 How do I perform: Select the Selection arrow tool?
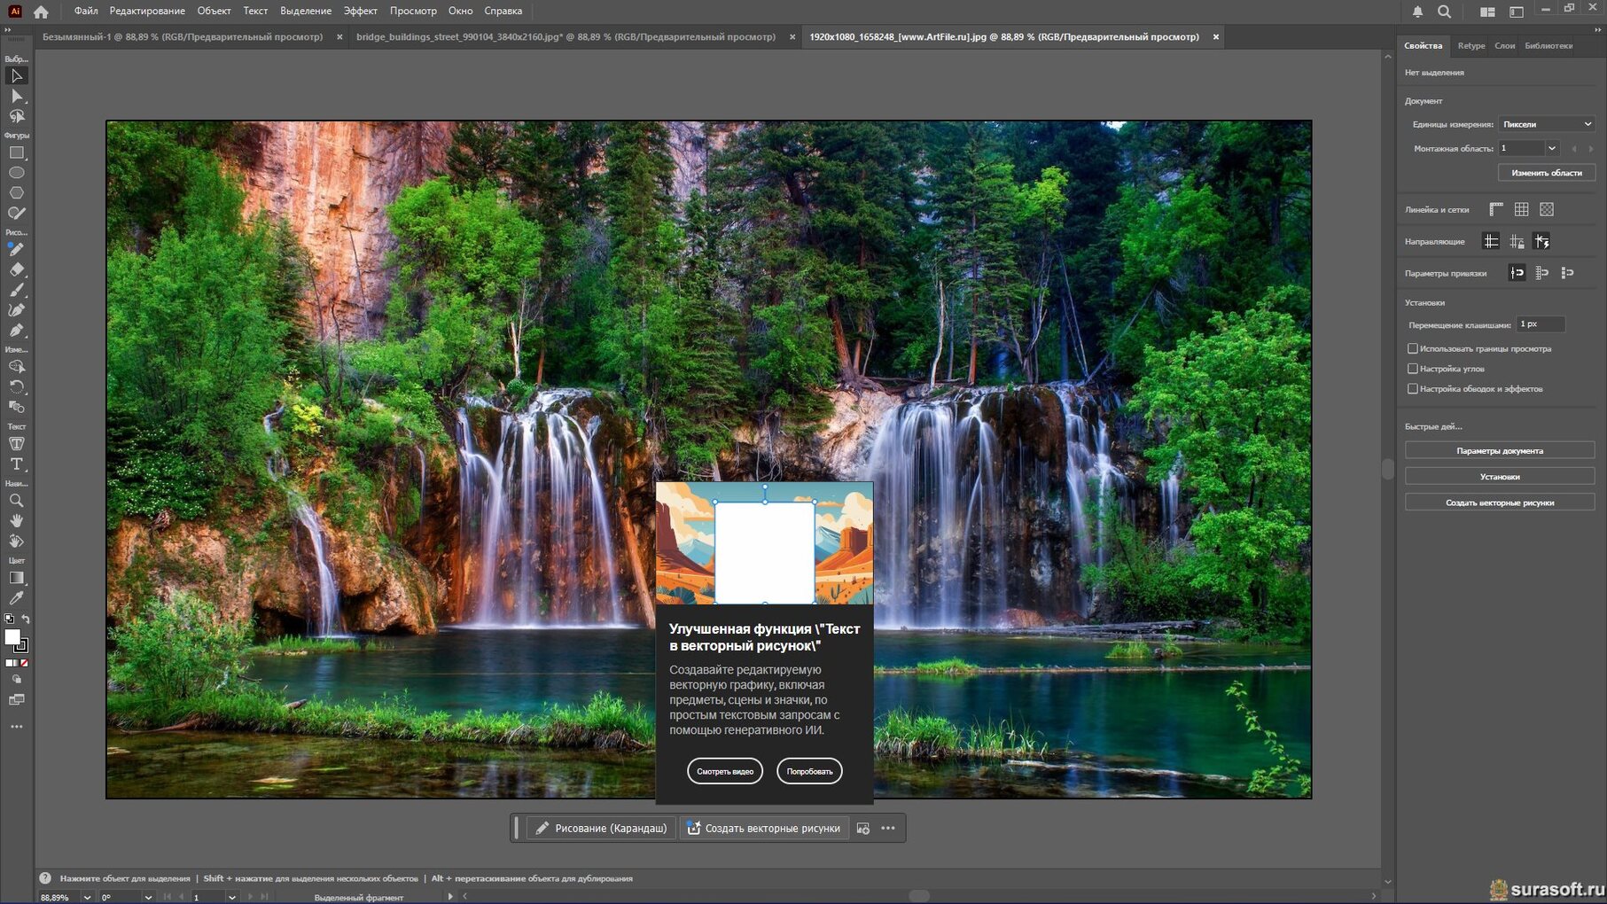(16, 76)
